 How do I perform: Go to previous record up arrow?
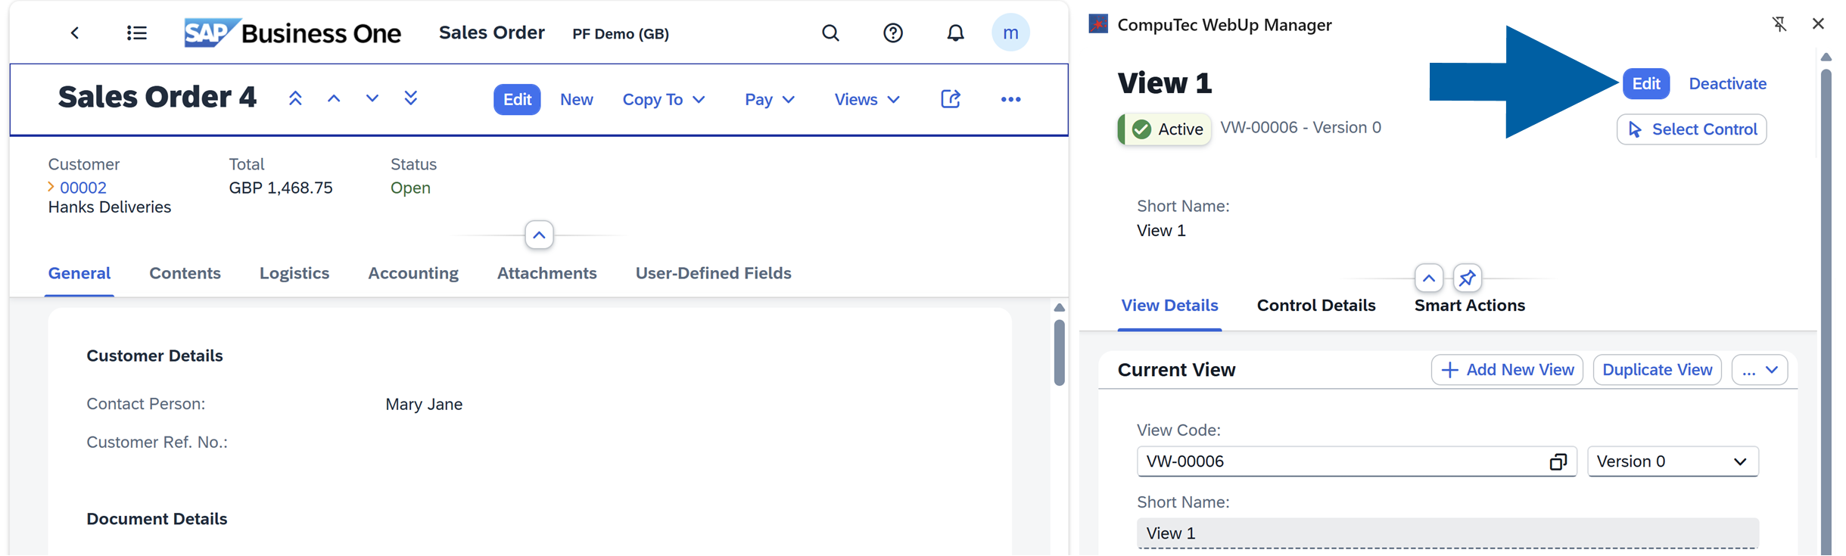(334, 98)
